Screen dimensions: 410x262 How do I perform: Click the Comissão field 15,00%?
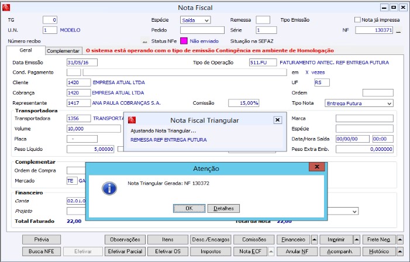tap(244, 103)
